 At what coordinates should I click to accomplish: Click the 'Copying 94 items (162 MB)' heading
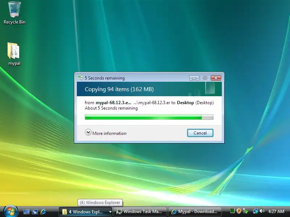coord(119,89)
